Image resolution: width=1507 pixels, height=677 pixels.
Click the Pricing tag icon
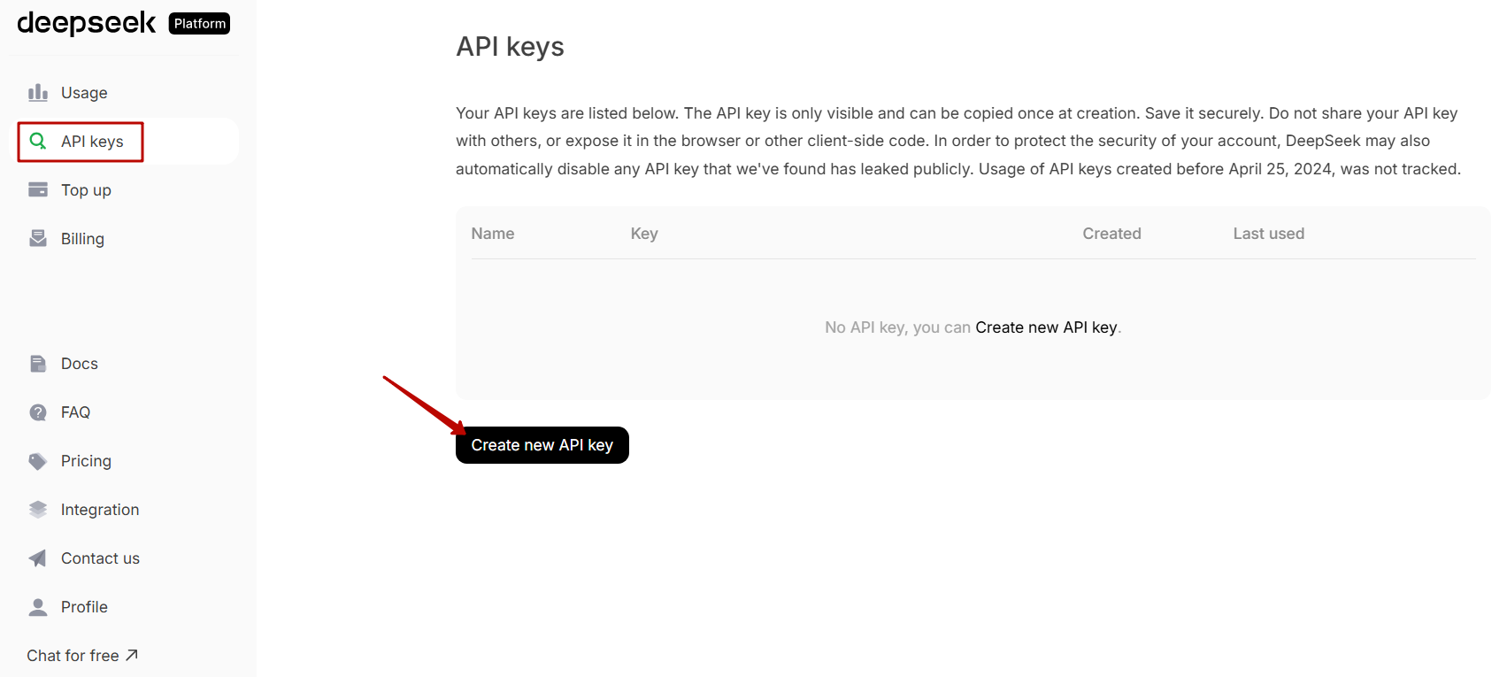(x=38, y=461)
